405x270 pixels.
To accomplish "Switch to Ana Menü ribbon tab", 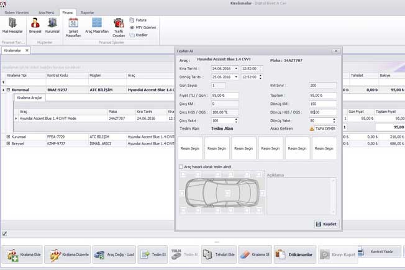I will (46, 12).
